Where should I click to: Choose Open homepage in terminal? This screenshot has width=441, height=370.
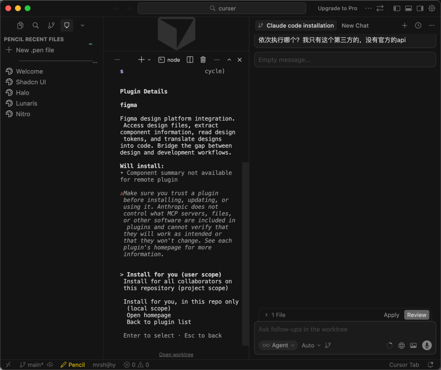(x=149, y=315)
